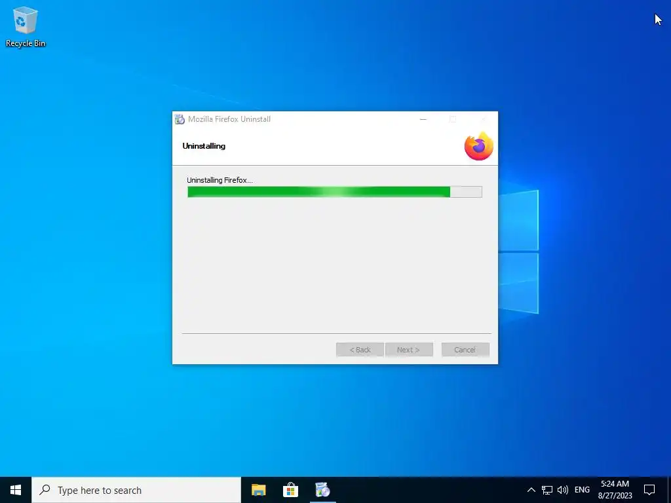The height and width of the screenshot is (503, 671).
Task: Launch Microsoft Store from the taskbar
Action: pyautogui.click(x=290, y=490)
